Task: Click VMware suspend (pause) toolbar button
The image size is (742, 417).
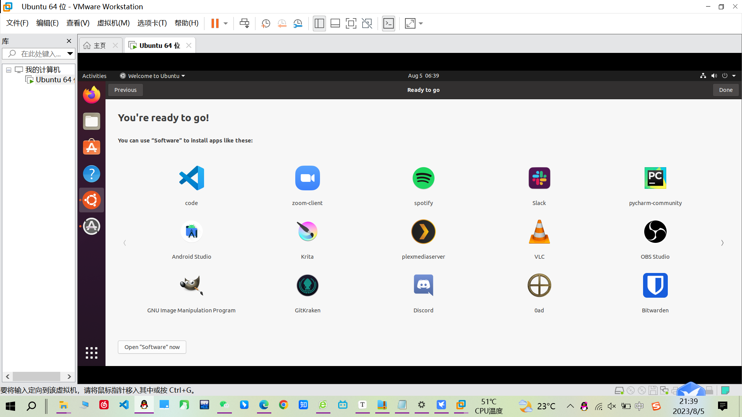Action: pyautogui.click(x=215, y=24)
